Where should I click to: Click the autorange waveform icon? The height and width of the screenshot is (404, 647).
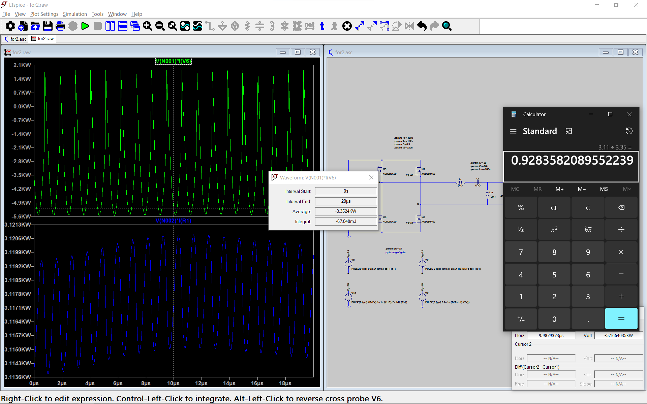point(185,26)
